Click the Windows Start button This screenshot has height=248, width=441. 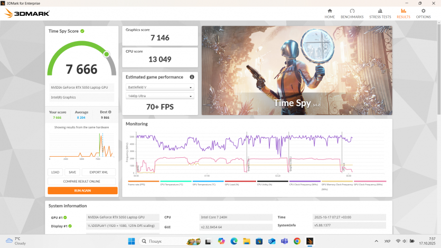click(131, 241)
